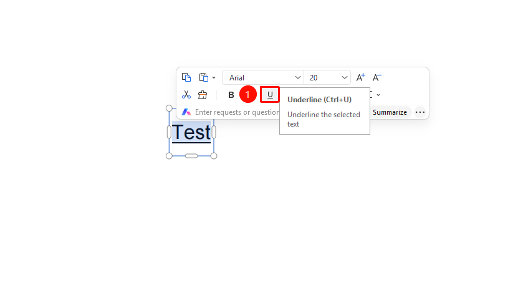The width and height of the screenshot is (518, 288).
Task: Click the Copy icon in the floating toolbar
Action: 186,77
